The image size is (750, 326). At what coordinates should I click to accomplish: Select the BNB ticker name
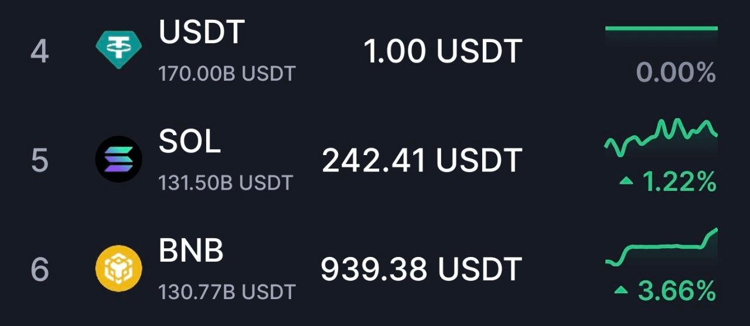tap(191, 250)
